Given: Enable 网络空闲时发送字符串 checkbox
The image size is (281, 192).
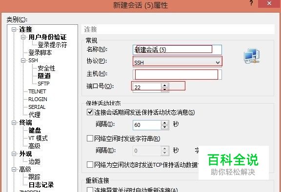Looking at the screenshot, I should click(90, 139).
